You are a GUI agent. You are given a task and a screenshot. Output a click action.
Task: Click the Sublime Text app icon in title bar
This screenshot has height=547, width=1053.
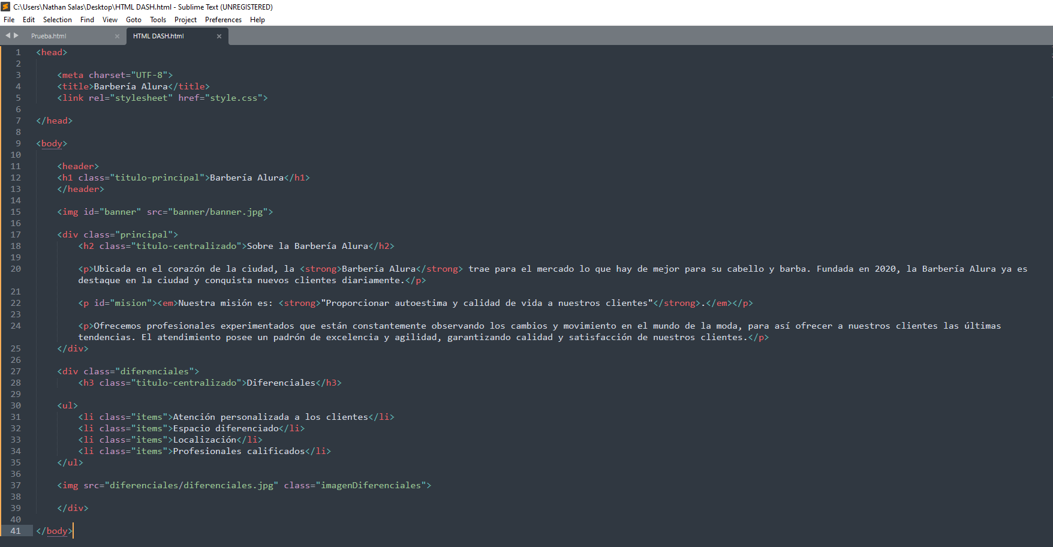pos(5,7)
